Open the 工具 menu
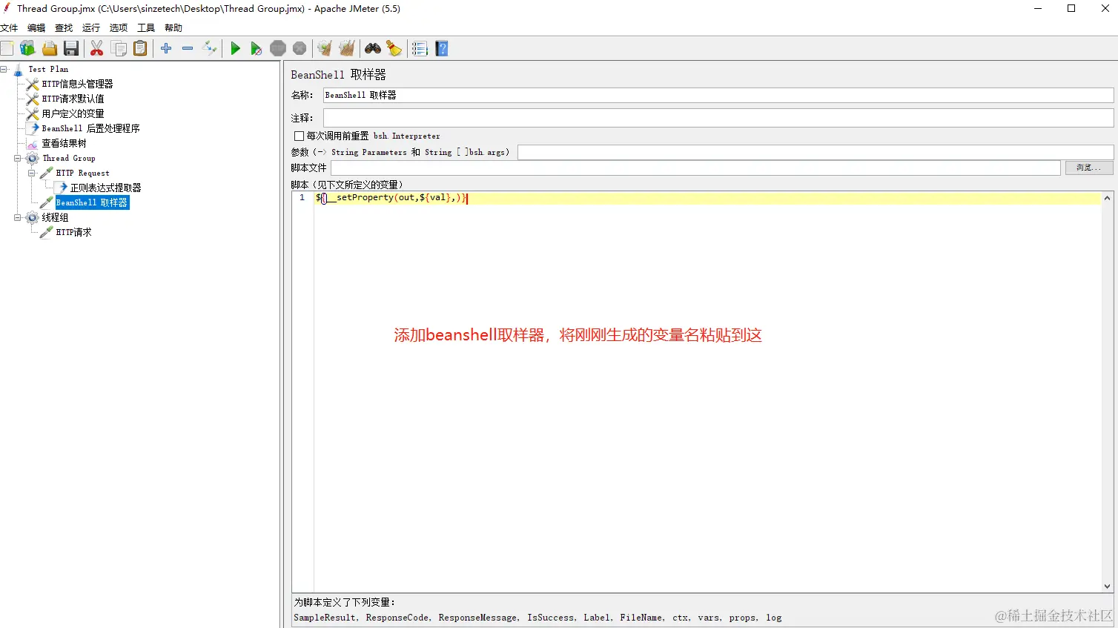The image size is (1118, 628). pos(146,28)
